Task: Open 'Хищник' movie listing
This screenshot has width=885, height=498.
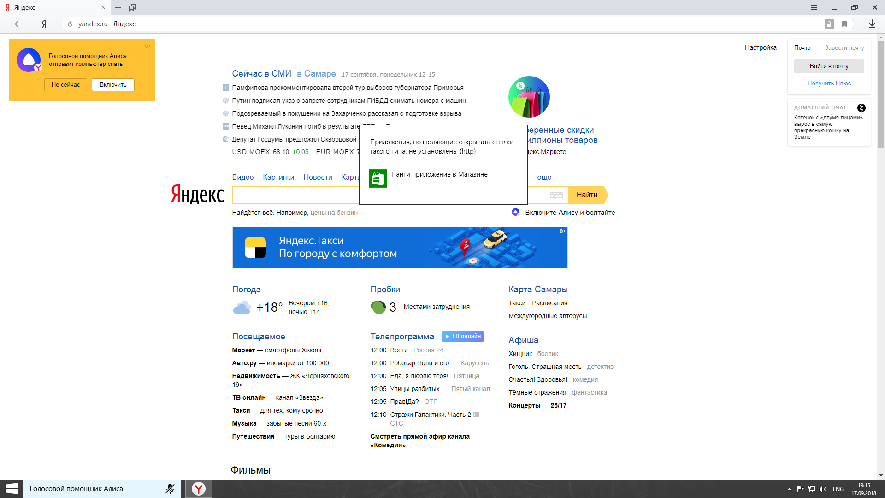Action: point(520,354)
